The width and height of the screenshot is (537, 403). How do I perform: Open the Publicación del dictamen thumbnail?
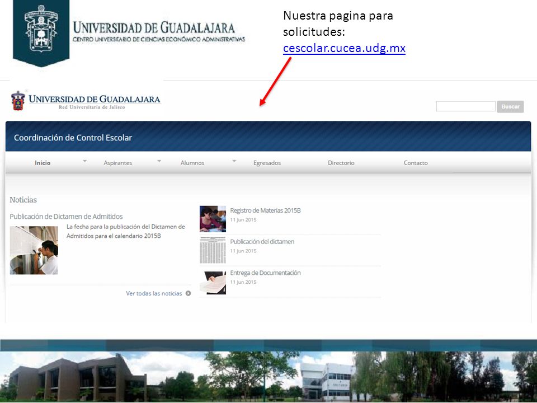point(213,250)
